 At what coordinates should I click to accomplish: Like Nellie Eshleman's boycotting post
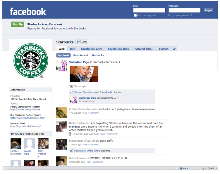[103, 134]
